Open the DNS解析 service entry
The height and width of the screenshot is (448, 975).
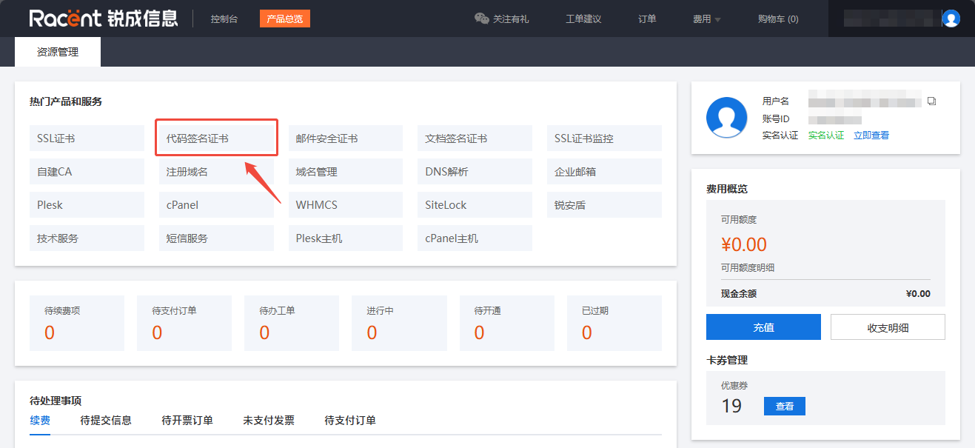pyautogui.click(x=475, y=171)
